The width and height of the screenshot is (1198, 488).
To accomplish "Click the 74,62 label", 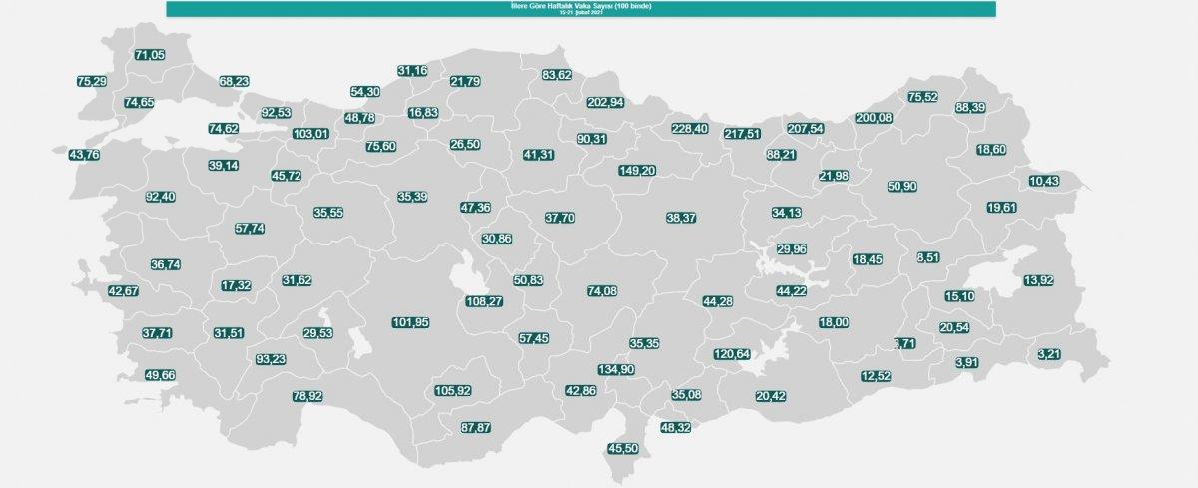I will tap(224, 128).
